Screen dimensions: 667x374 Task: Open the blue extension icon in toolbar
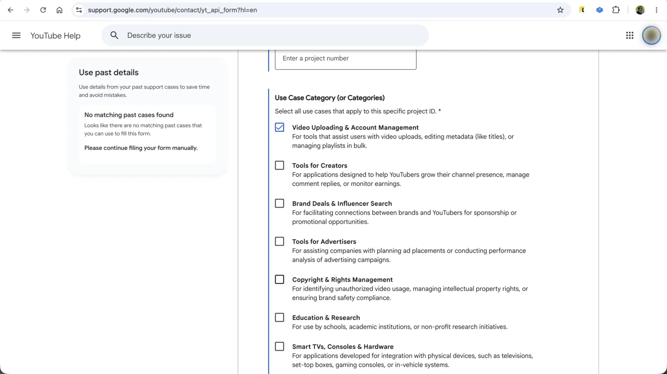pyautogui.click(x=599, y=10)
